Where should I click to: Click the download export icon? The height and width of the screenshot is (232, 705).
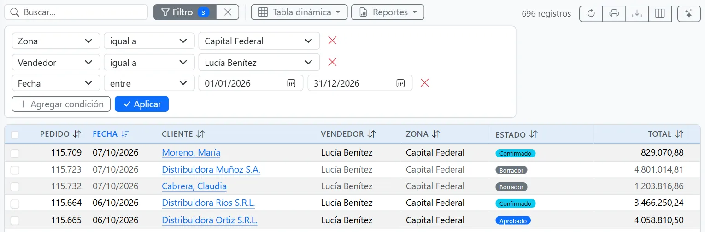click(x=637, y=14)
